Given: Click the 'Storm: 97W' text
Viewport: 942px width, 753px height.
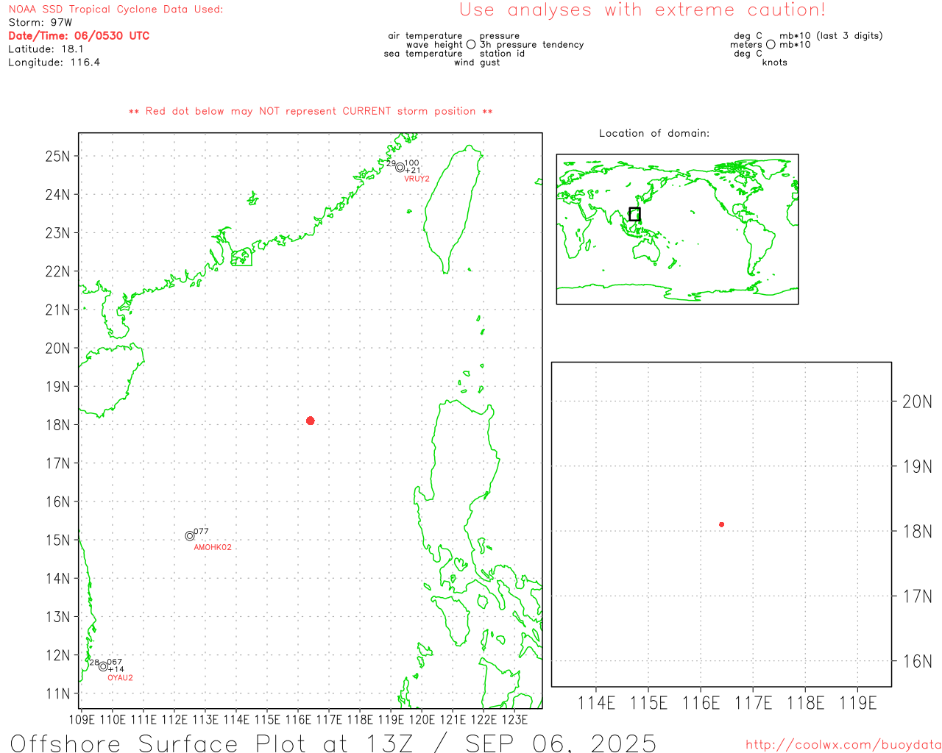Looking at the screenshot, I should tap(40, 23).
